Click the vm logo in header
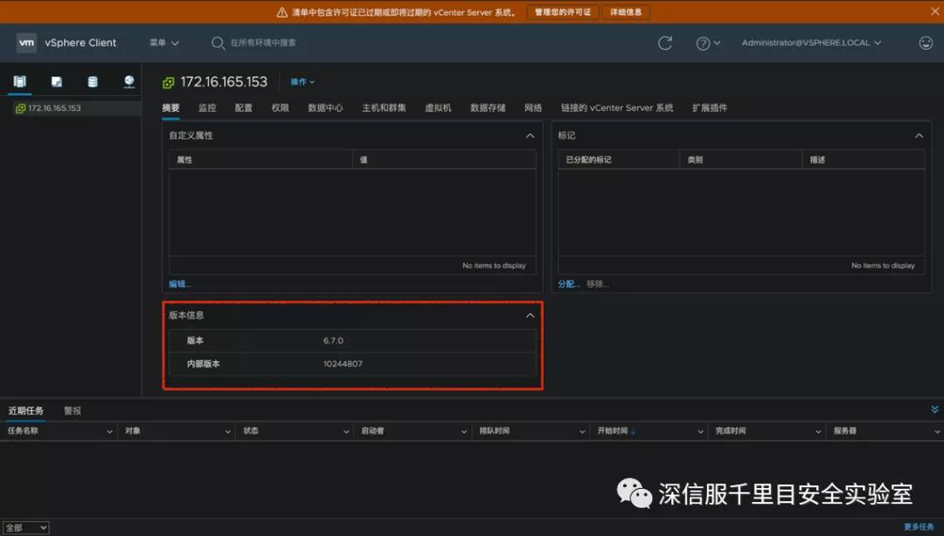 26,43
